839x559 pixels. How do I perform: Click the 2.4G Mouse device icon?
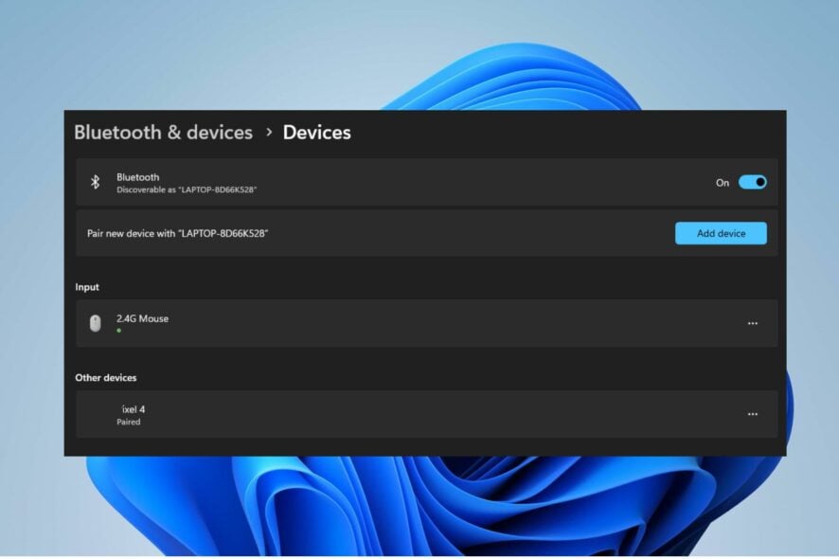click(x=96, y=323)
